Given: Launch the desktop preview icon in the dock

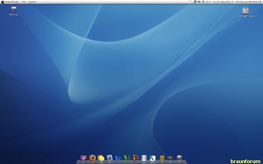Looking at the screenshot, I should click(83, 158).
